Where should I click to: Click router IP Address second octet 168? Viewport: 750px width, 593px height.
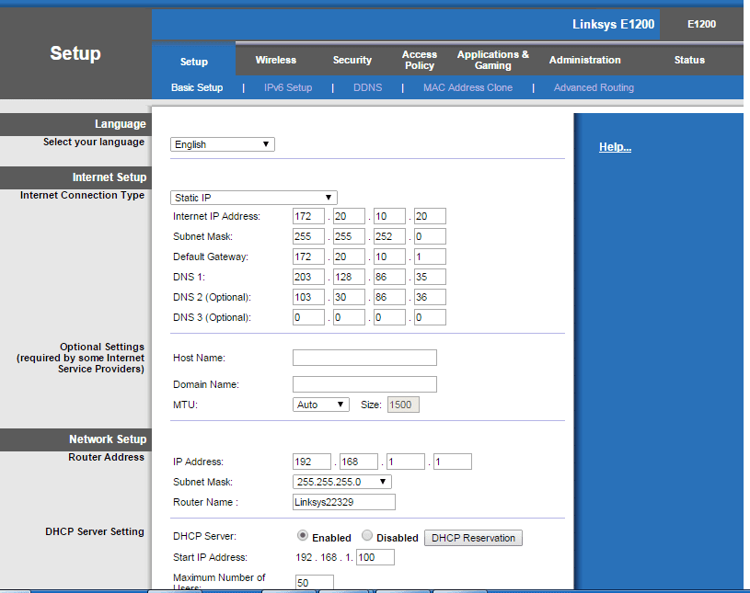[x=359, y=462]
